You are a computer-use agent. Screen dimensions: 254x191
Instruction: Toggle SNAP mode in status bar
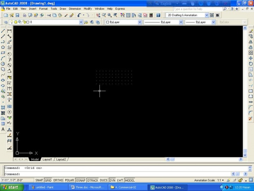pos(39,180)
